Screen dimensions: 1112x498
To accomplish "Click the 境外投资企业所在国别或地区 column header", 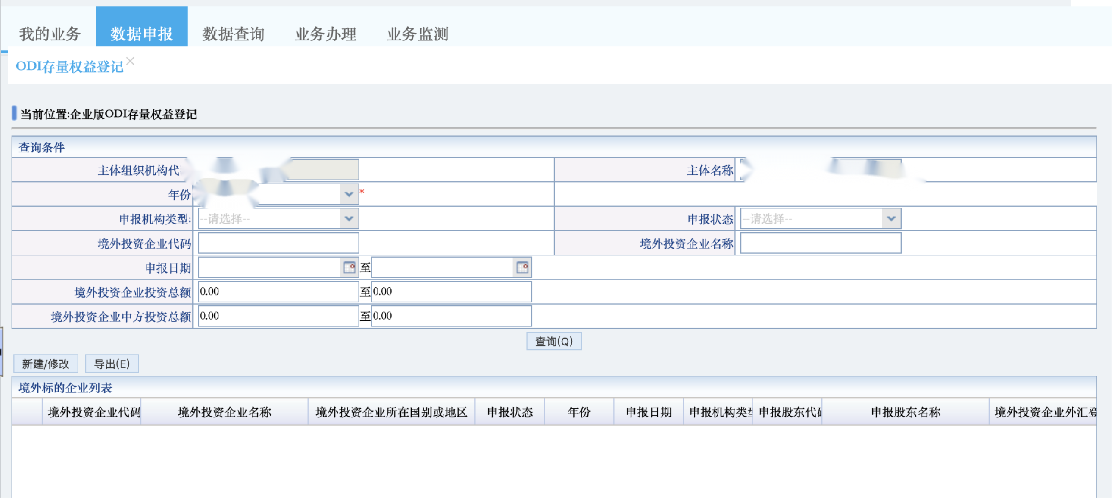I will pos(392,412).
